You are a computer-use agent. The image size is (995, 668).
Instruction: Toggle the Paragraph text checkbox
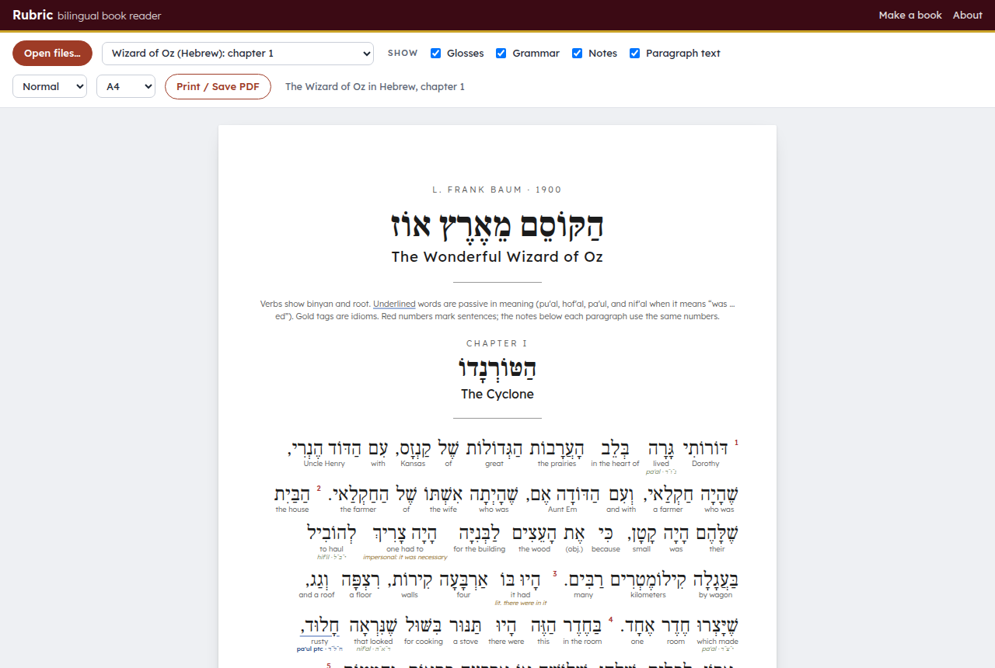pos(635,54)
